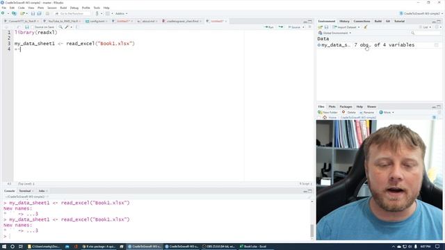Switch to the Packages tab
This screenshot has height=250, width=445.
(346, 106)
